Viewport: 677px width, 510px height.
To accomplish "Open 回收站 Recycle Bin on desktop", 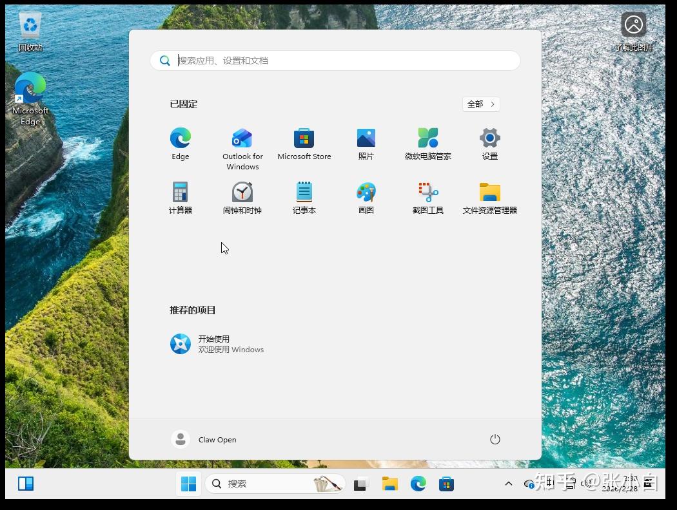I will click(30, 32).
